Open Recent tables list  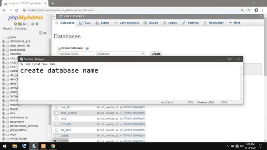click(8, 29)
